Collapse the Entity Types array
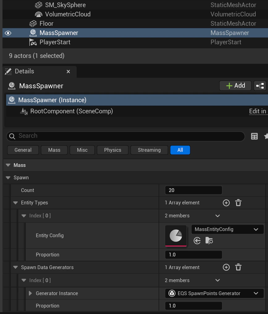Image resolution: width=268 pixels, height=314 pixels. pos(15,203)
